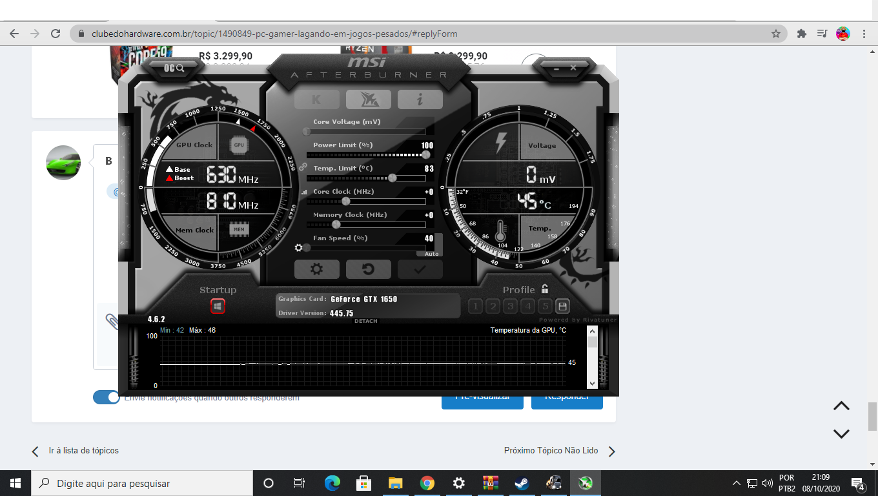Click the page scroll-up chevron arrow

pyautogui.click(x=841, y=406)
